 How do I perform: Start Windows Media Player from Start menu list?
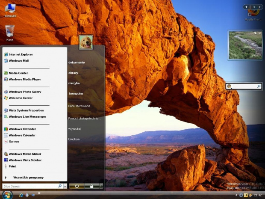[22, 79]
